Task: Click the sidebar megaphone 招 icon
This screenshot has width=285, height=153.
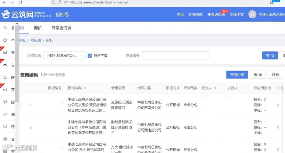Action: [5, 102]
